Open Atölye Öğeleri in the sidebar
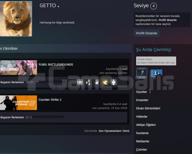The width and height of the screenshot is (192, 154). click(x=146, y=125)
